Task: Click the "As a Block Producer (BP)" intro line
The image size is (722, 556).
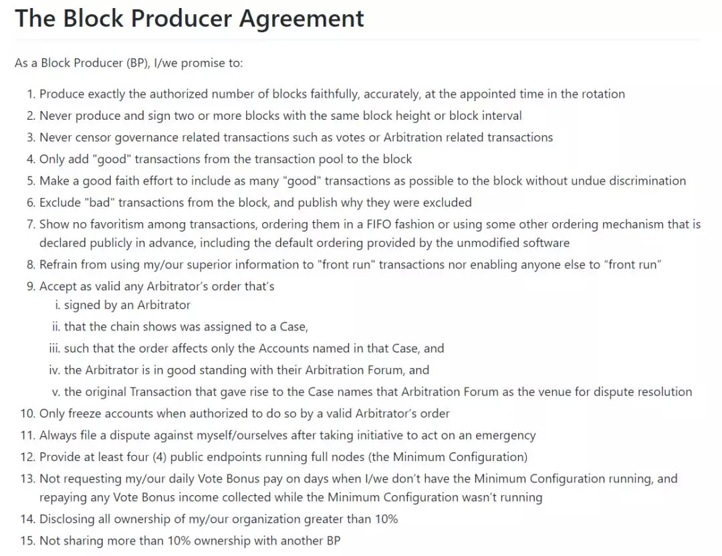Action: (x=128, y=63)
